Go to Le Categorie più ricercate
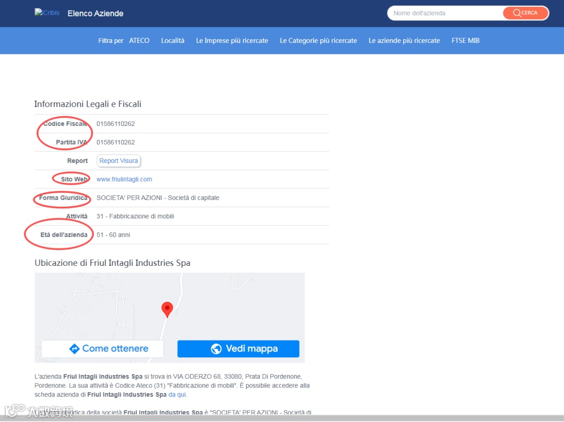Screen dimensions: 564x422 tap(319, 41)
